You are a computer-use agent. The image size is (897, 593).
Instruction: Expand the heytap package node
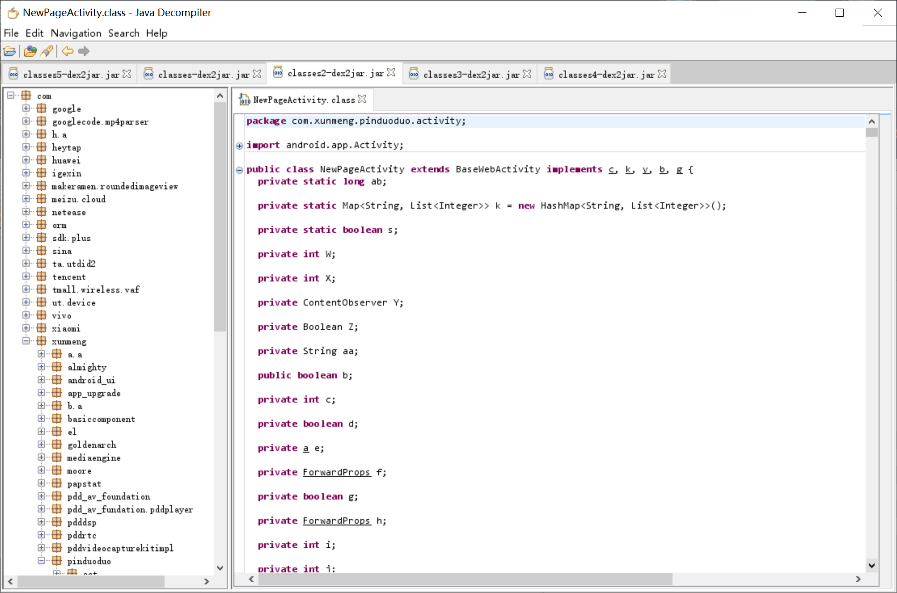coord(26,147)
